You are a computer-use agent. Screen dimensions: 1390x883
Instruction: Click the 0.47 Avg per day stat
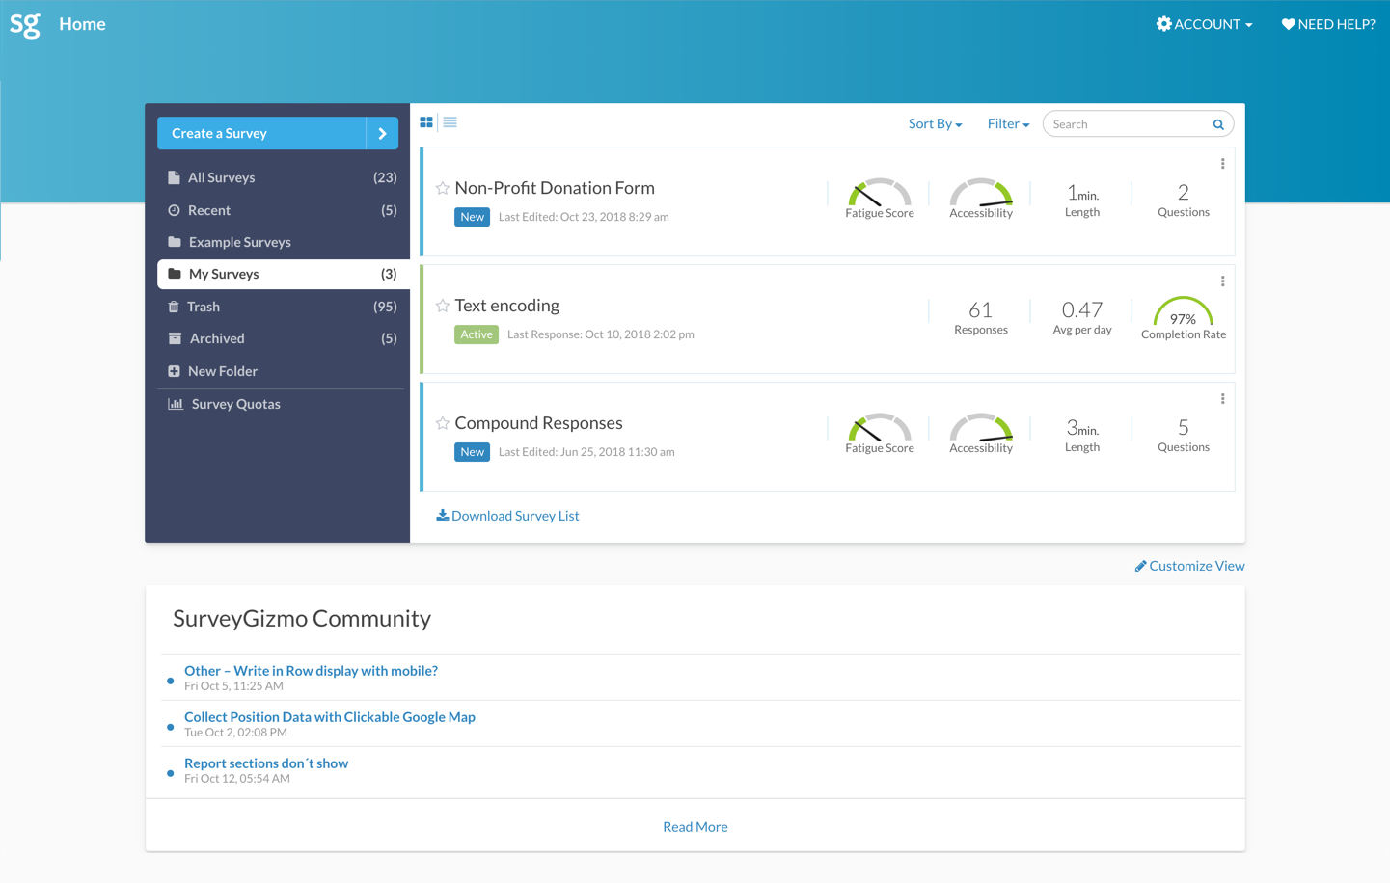(x=1082, y=317)
